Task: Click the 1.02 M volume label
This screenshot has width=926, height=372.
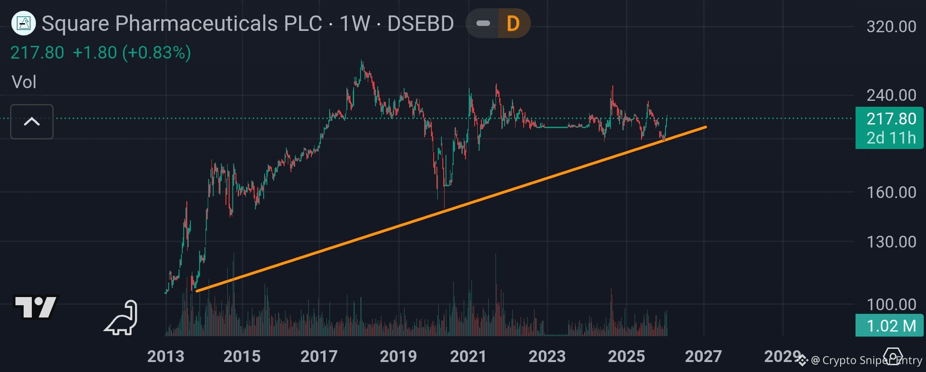Action: click(x=890, y=326)
